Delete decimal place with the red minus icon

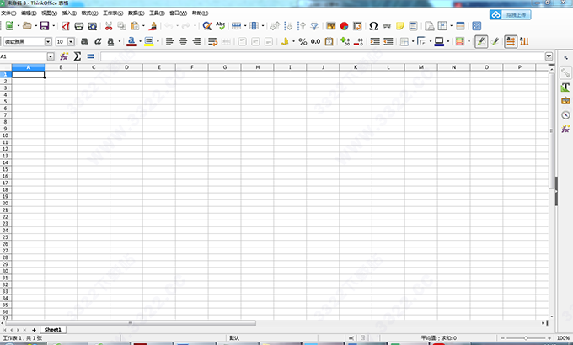coord(358,41)
